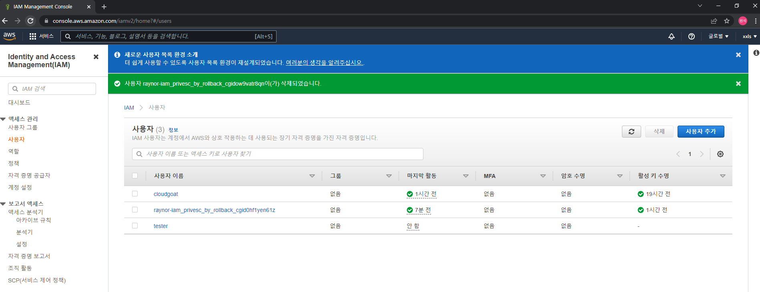Screen dimensions: 760x292
Task: Open 정책 in the sidebar
Action: click(x=14, y=163)
